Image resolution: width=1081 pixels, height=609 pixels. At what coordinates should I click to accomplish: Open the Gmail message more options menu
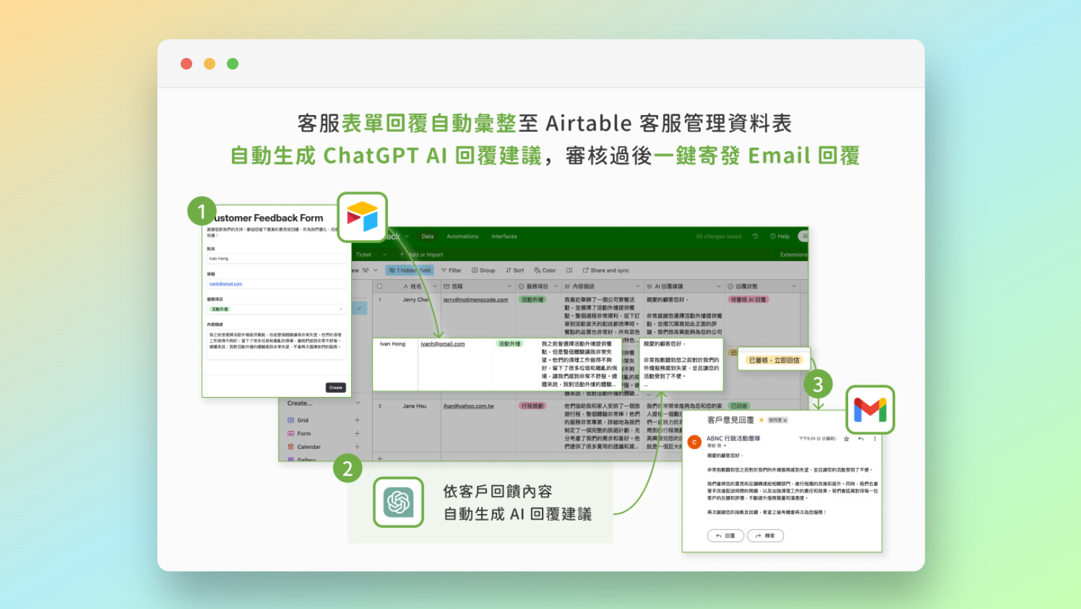[874, 439]
